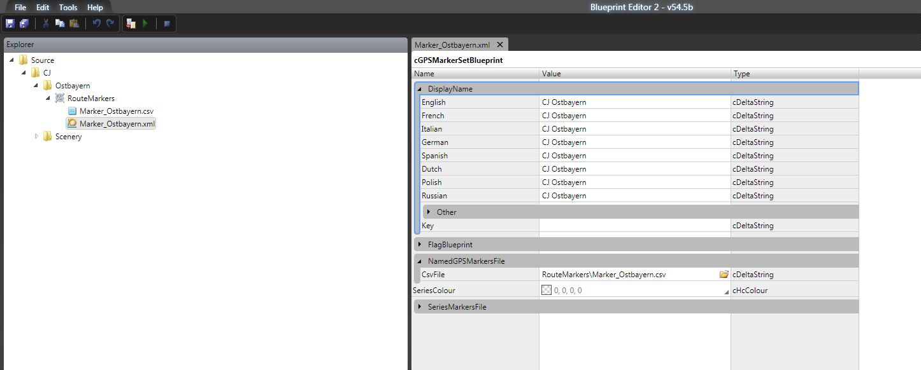The width and height of the screenshot is (921, 370).
Task: Browse for CsvFile using folder icon
Action: pyautogui.click(x=724, y=275)
